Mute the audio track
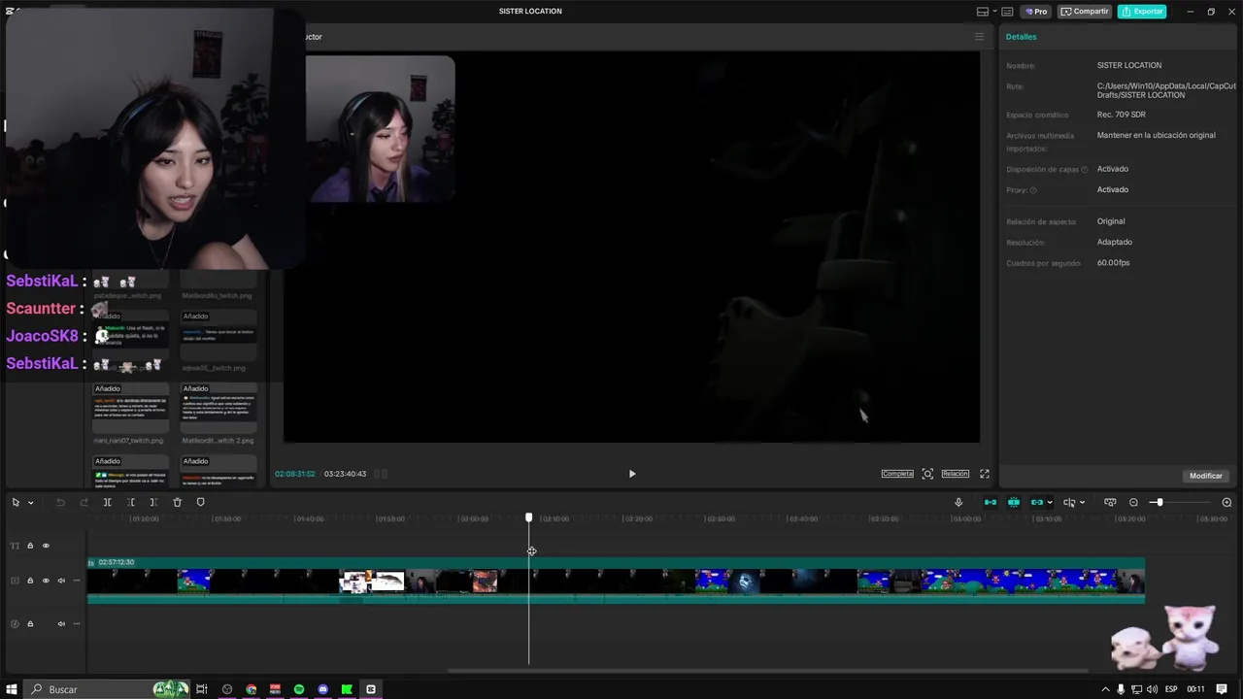This screenshot has width=1243, height=699. 61,624
